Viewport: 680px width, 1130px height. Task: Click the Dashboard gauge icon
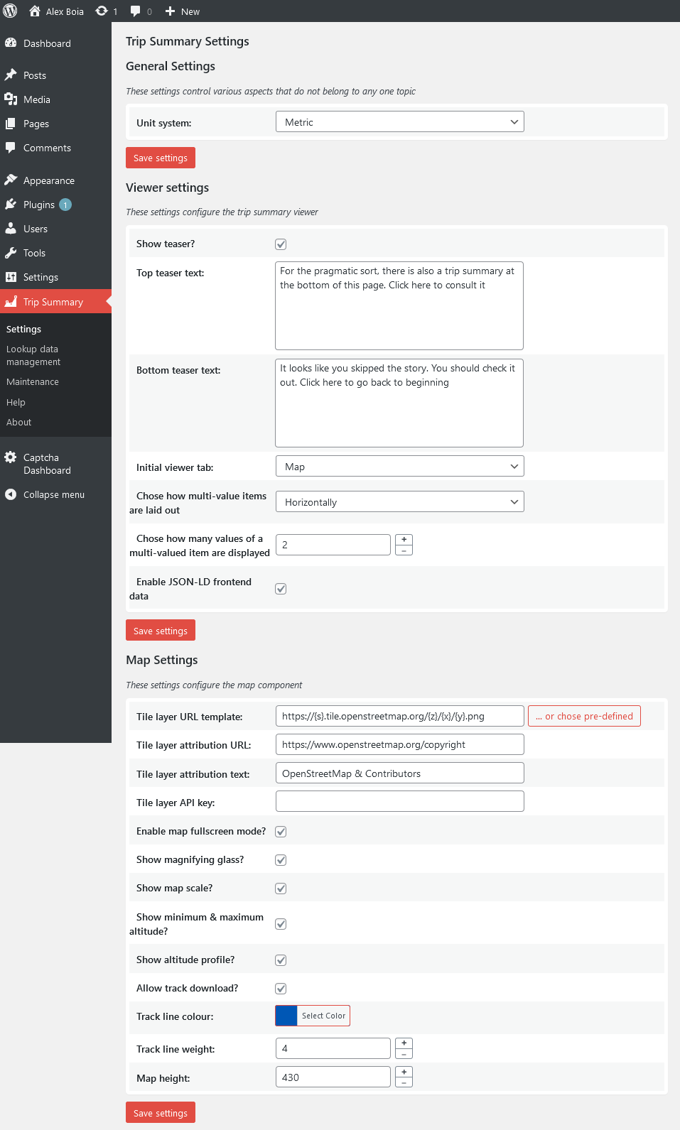click(11, 43)
